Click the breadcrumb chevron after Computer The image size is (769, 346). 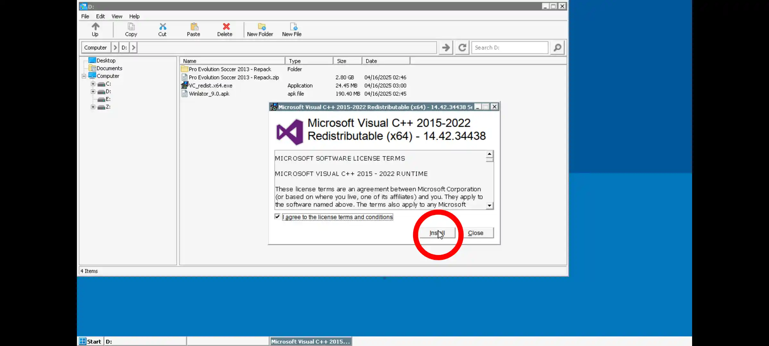coord(115,47)
